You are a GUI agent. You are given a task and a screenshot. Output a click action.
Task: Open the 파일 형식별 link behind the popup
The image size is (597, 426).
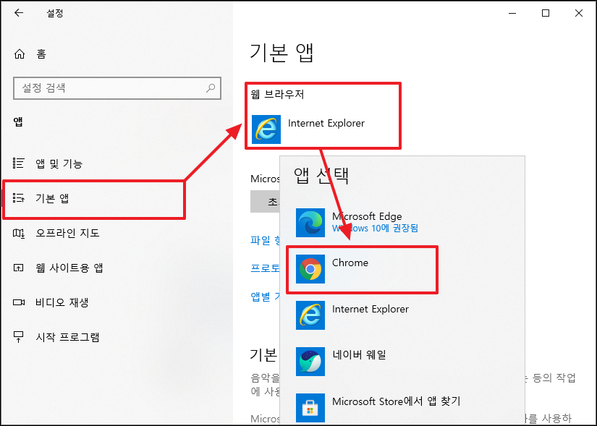pyautogui.click(x=265, y=240)
